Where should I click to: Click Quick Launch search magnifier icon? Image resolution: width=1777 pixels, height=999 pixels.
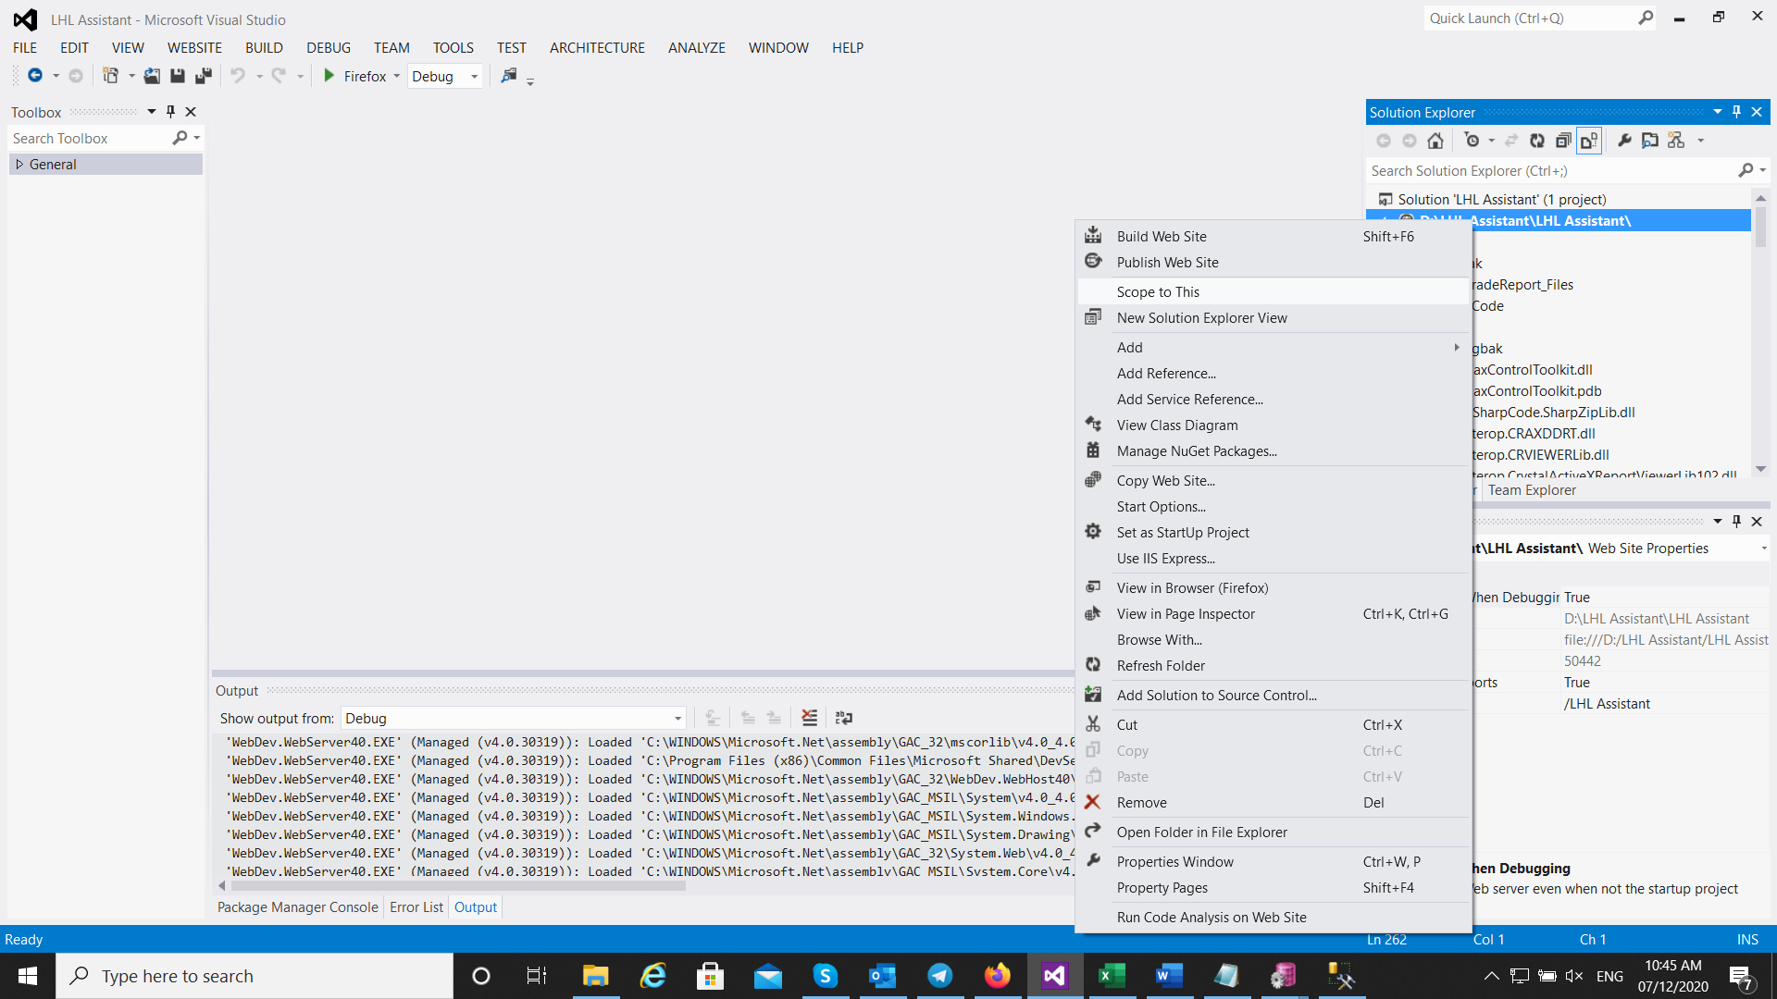(1646, 18)
